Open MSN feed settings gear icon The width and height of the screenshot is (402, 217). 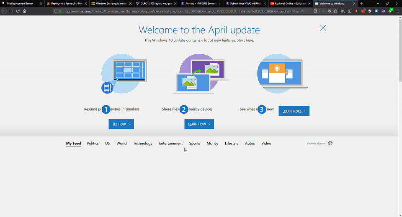tap(330, 144)
